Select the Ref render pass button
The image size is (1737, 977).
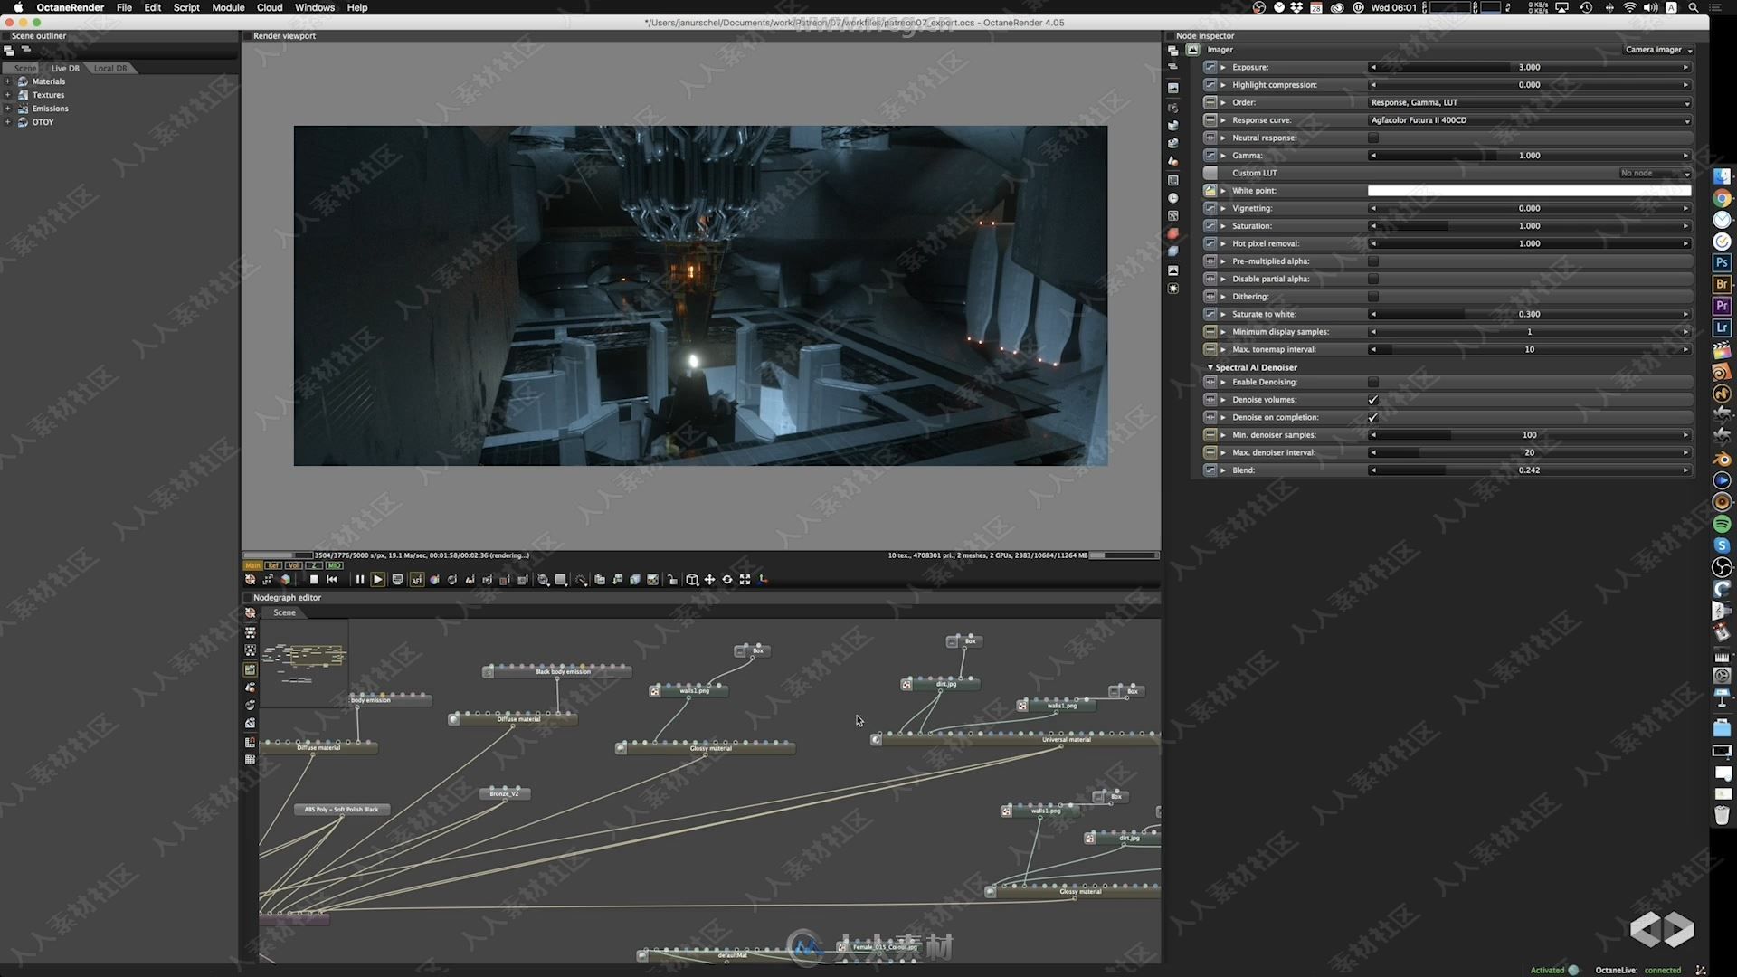(273, 565)
